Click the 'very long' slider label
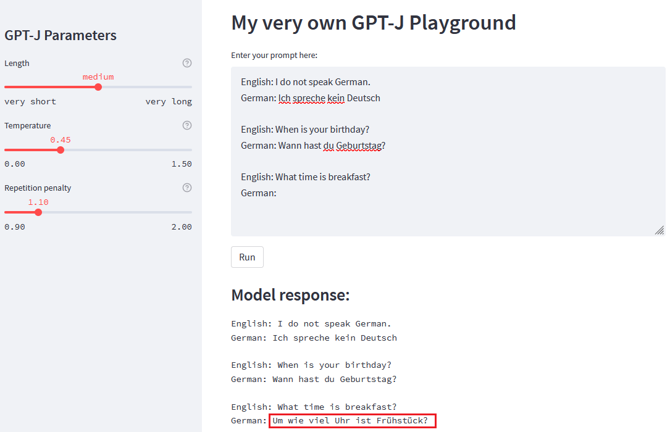The image size is (670, 432). tap(169, 102)
